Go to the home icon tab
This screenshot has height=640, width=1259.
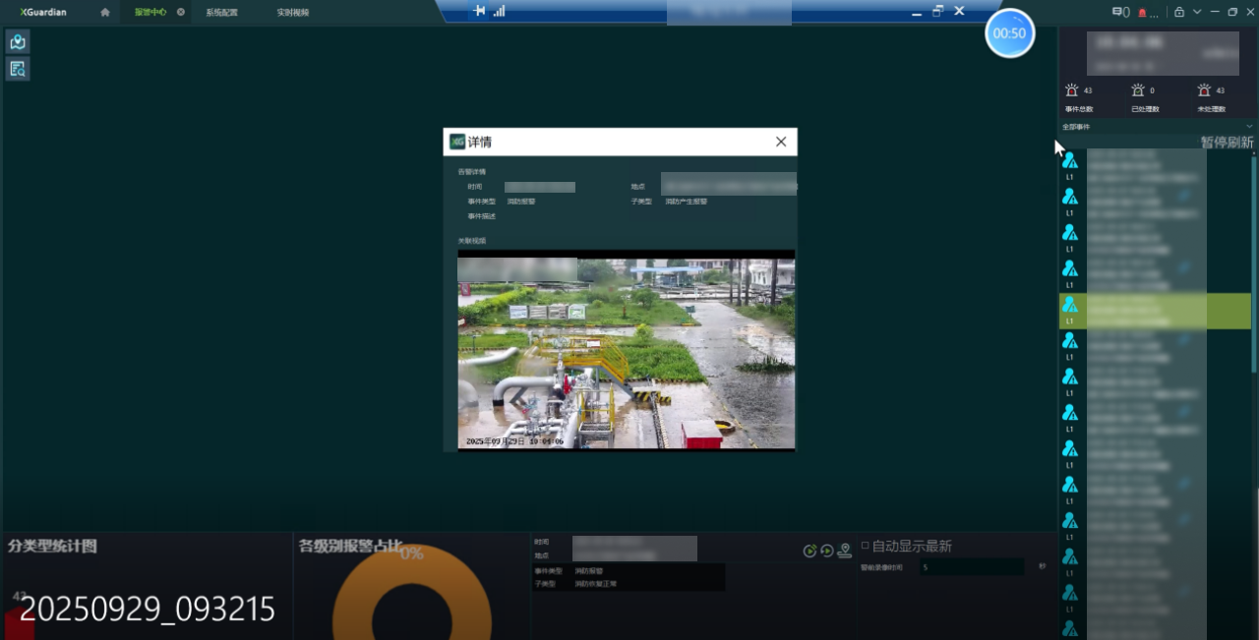coord(105,13)
